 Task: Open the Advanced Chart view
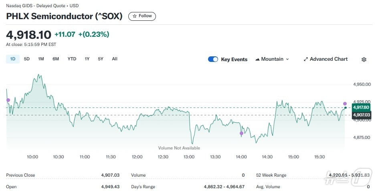(325, 59)
